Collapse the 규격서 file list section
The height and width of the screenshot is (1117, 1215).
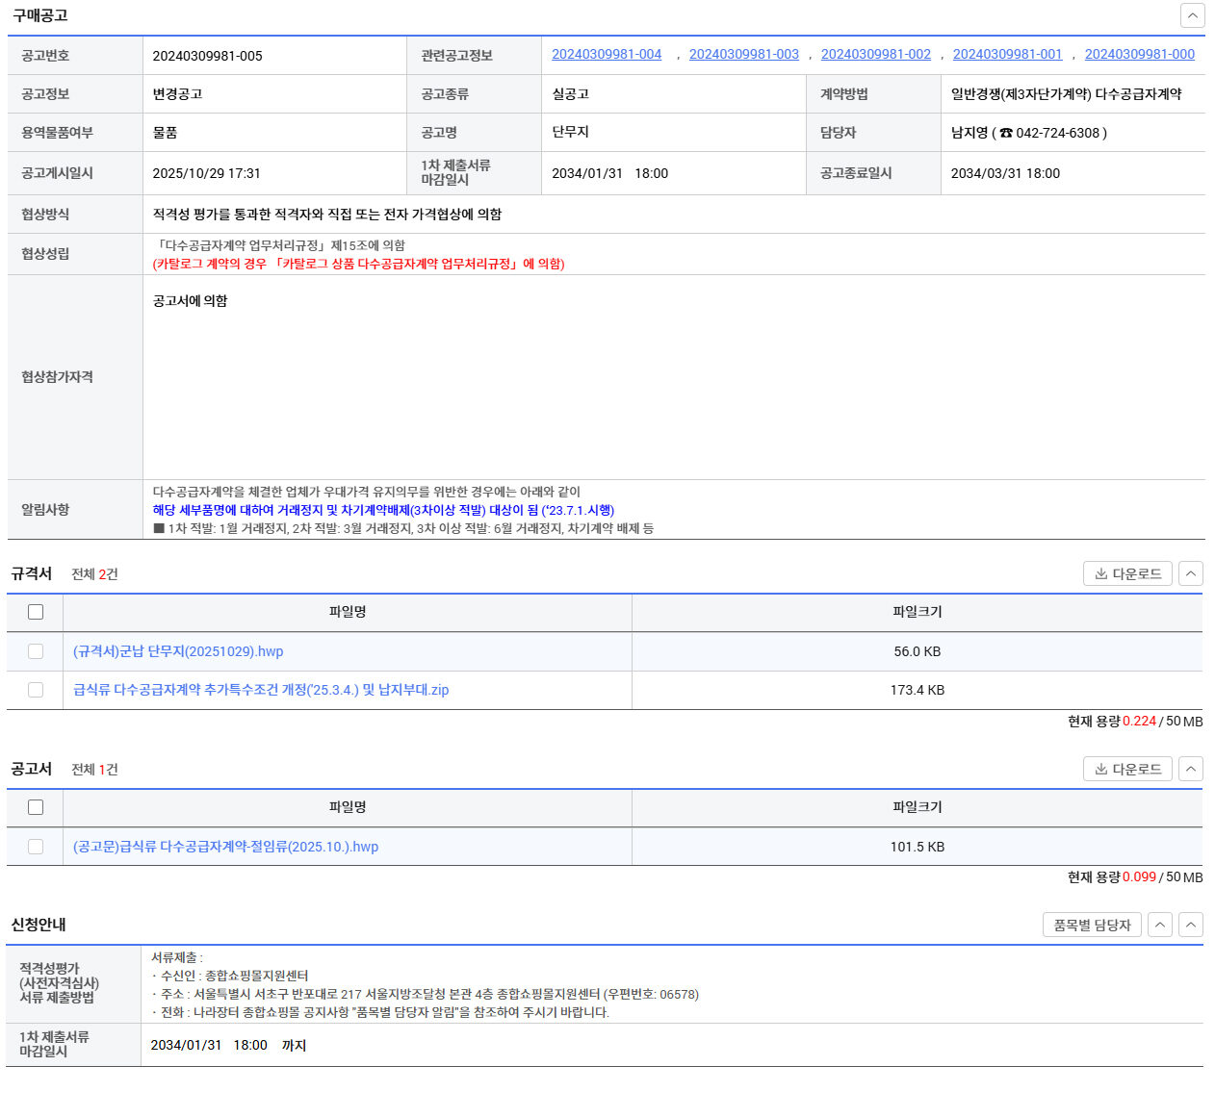pyautogui.click(x=1191, y=574)
